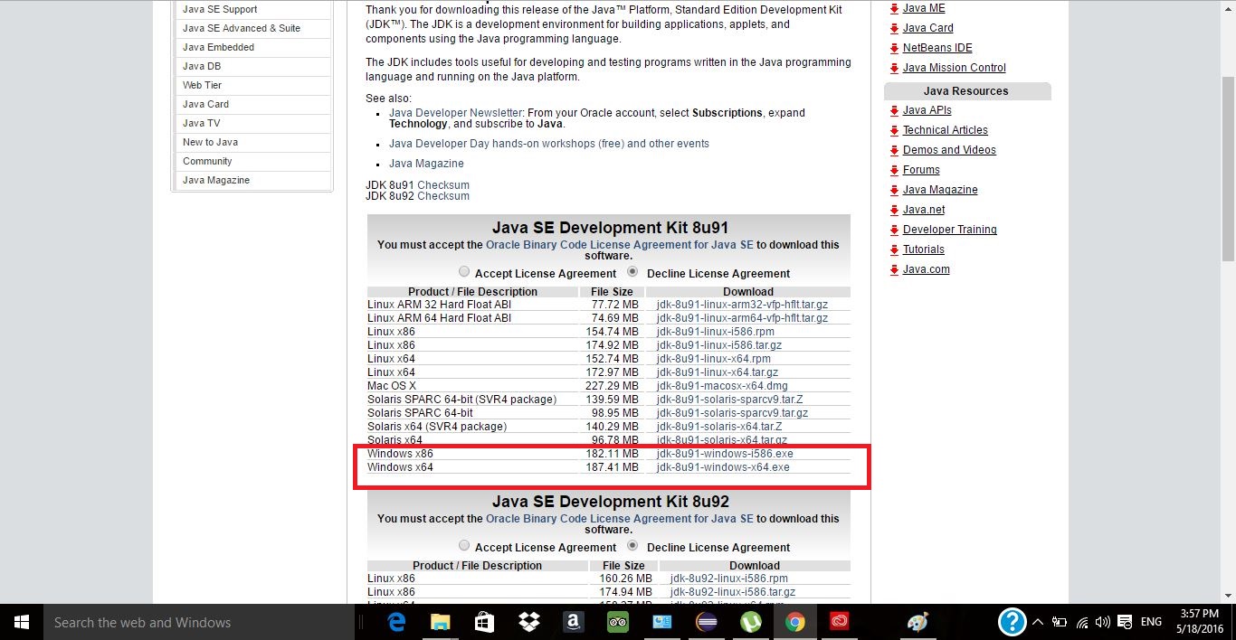Screen dimensions: 1236x640
Task: Select New to Java in the sidebar
Action: [209, 142]
